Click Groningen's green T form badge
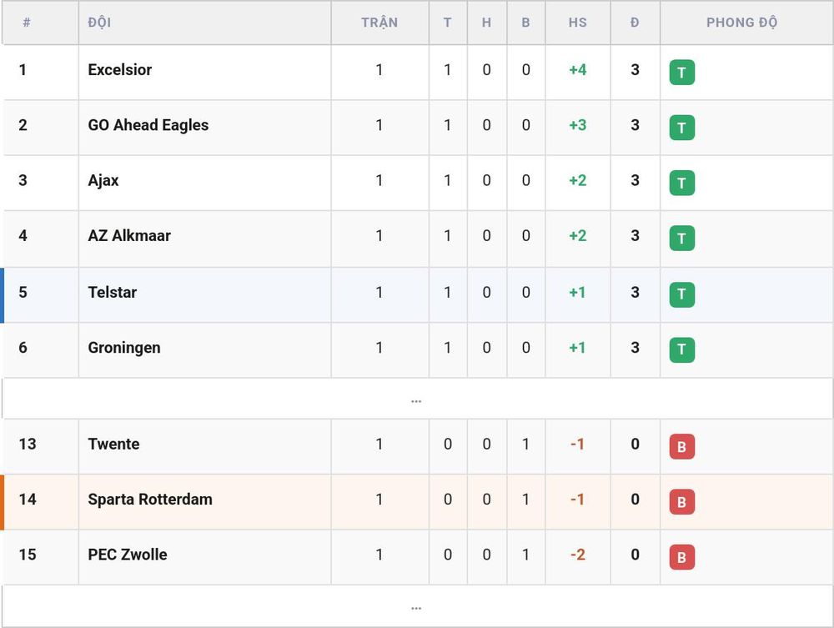 click(x=682, y=350)
